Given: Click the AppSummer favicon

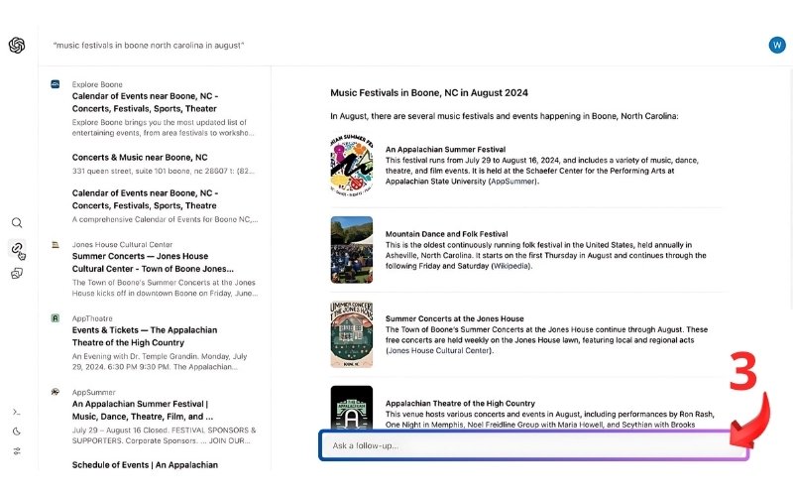Looking at the screenshot, I should coord(56,392).
